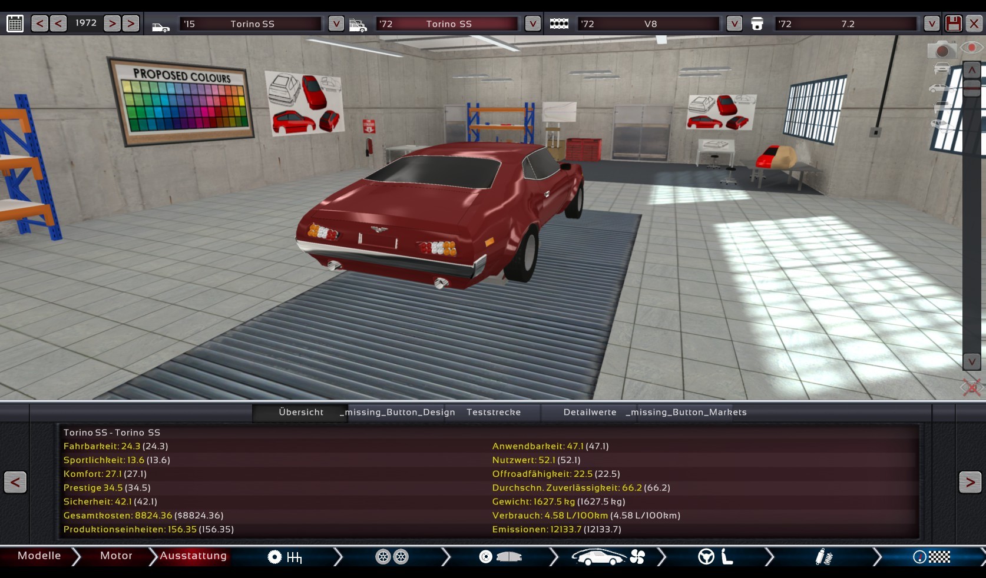
Task: Open the interior steering wheel and seat step
Action: coord(715,557)
